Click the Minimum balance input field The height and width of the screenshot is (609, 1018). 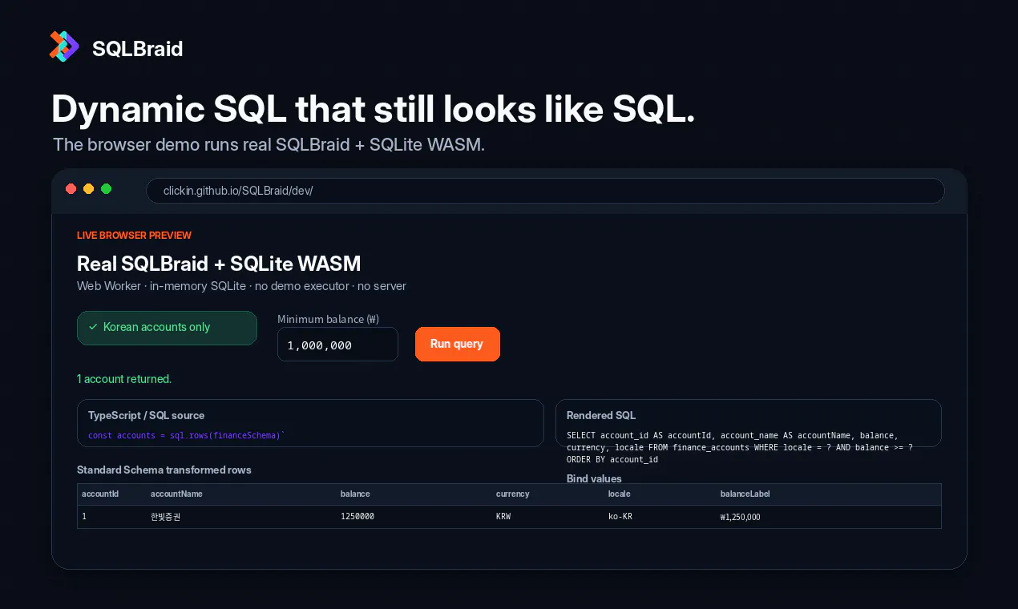pyautogui.click(x=337, y=345)
